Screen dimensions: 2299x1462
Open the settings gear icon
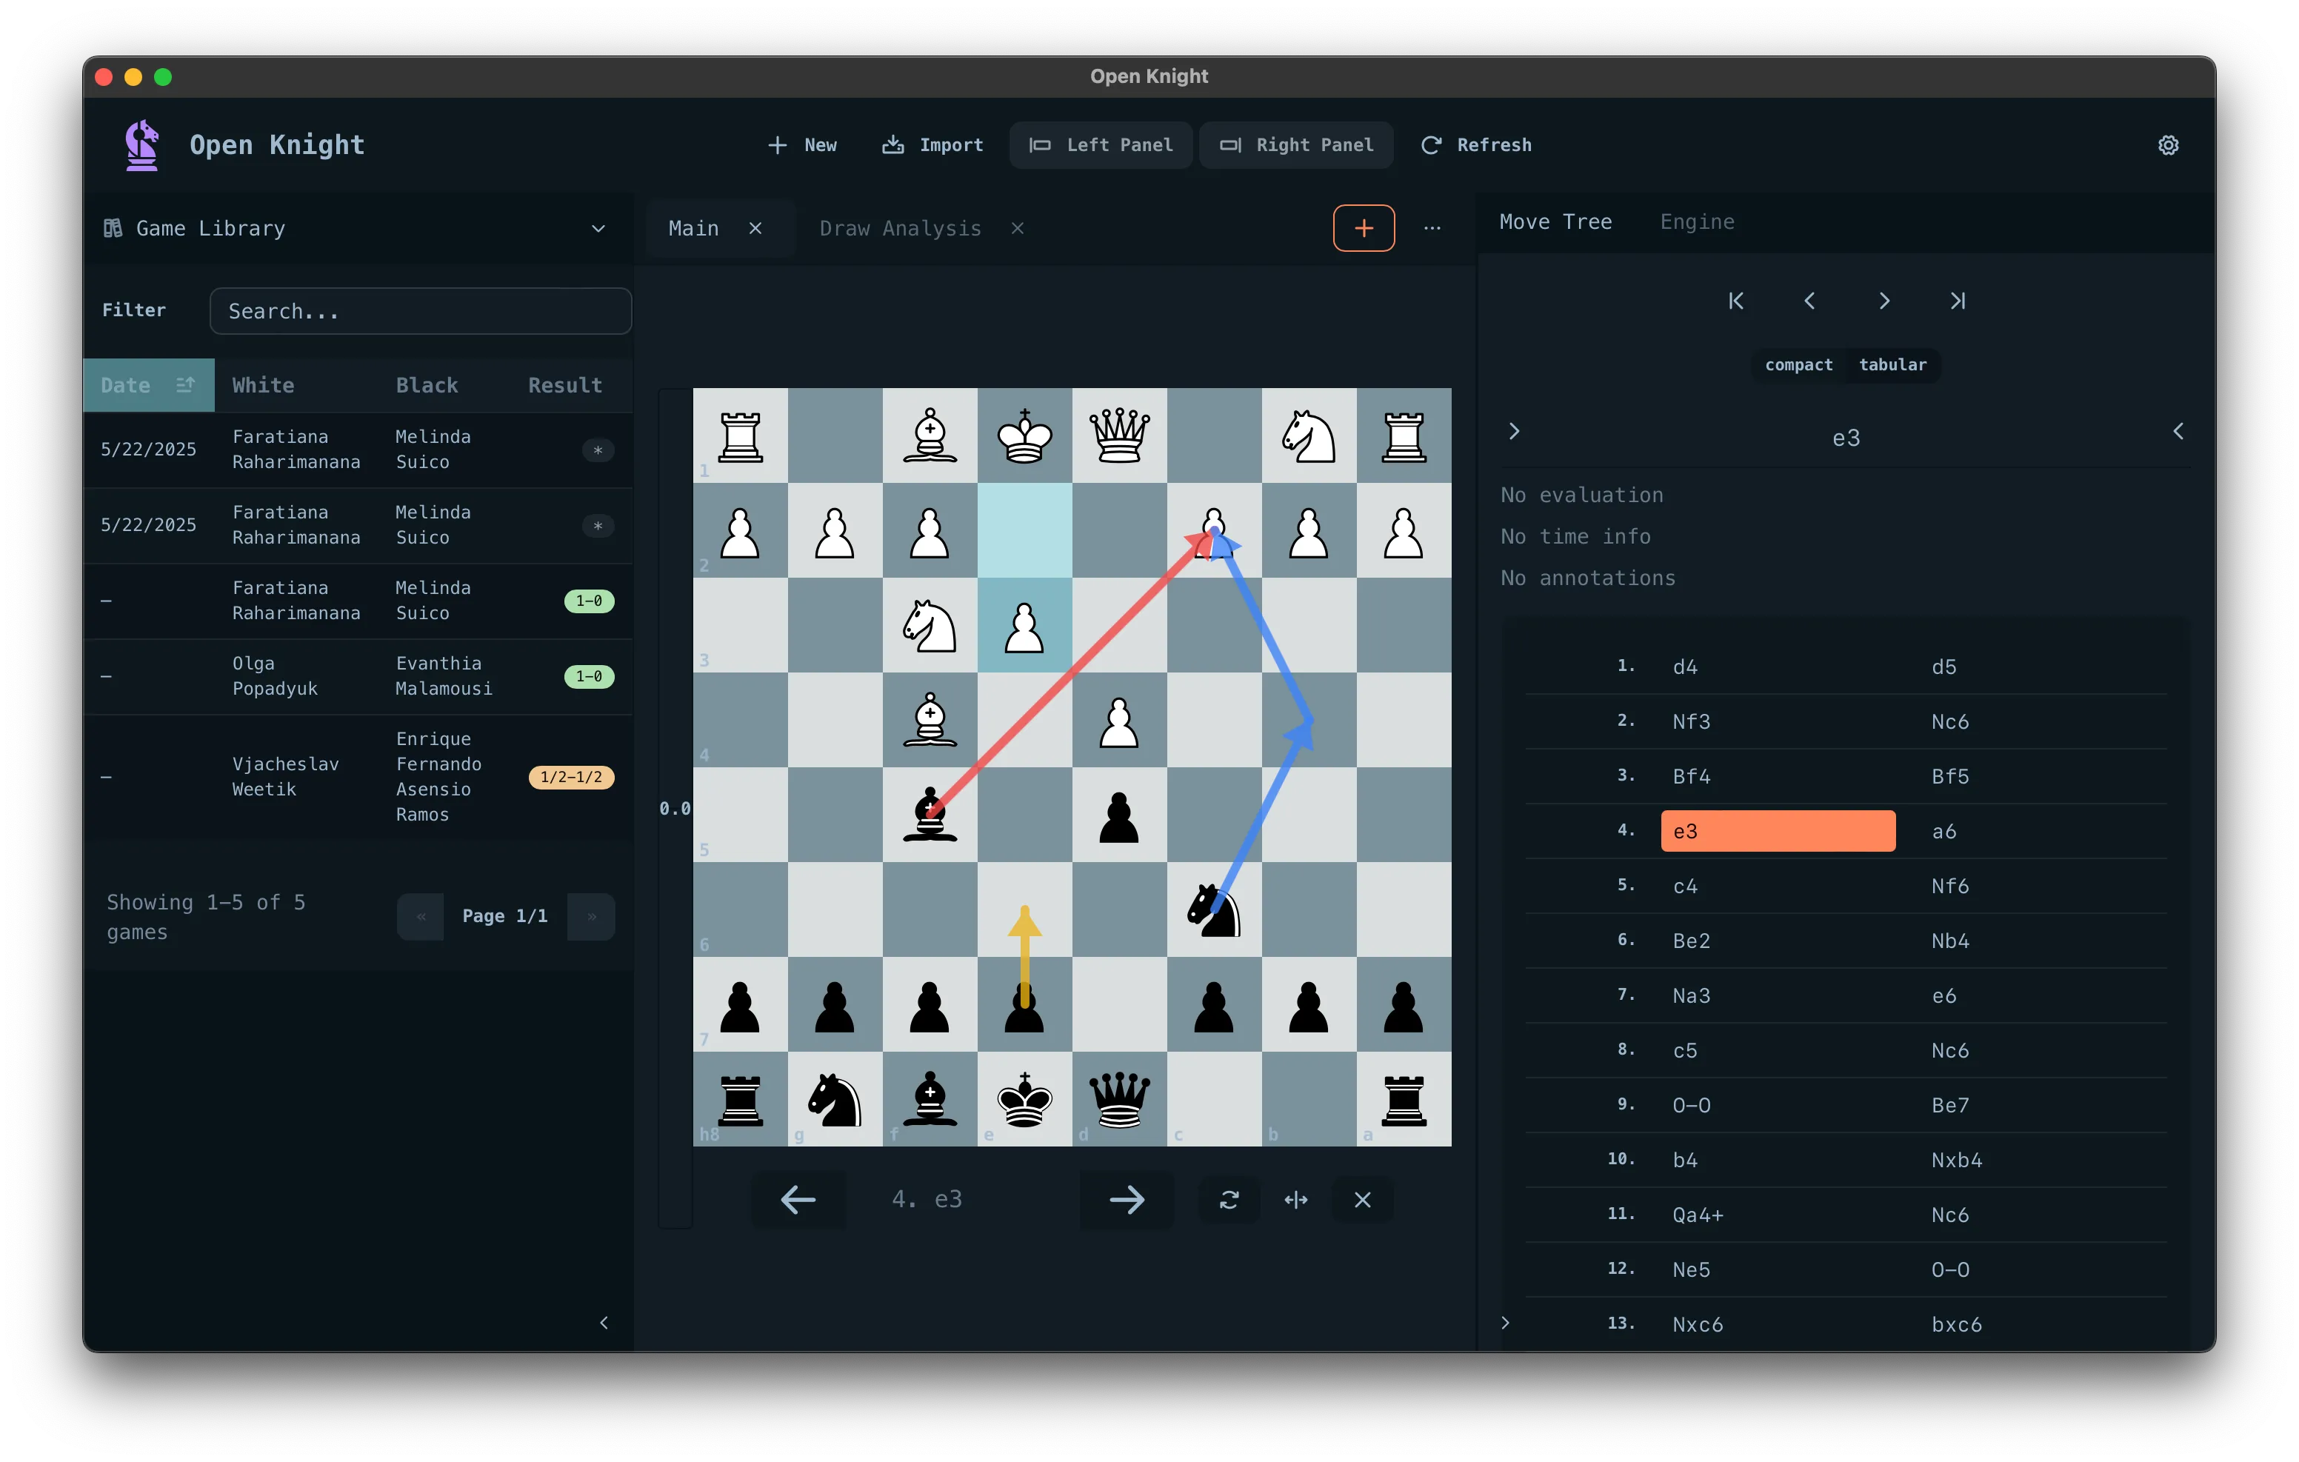tap(2167, 145)
